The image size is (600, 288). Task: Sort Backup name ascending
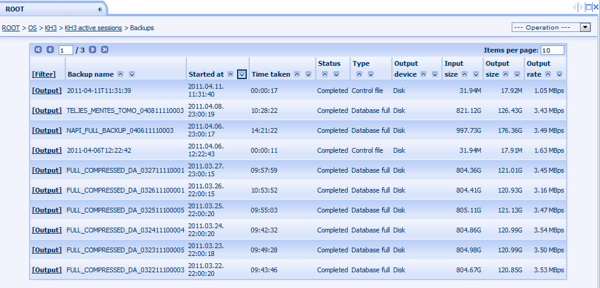point(120,74)
